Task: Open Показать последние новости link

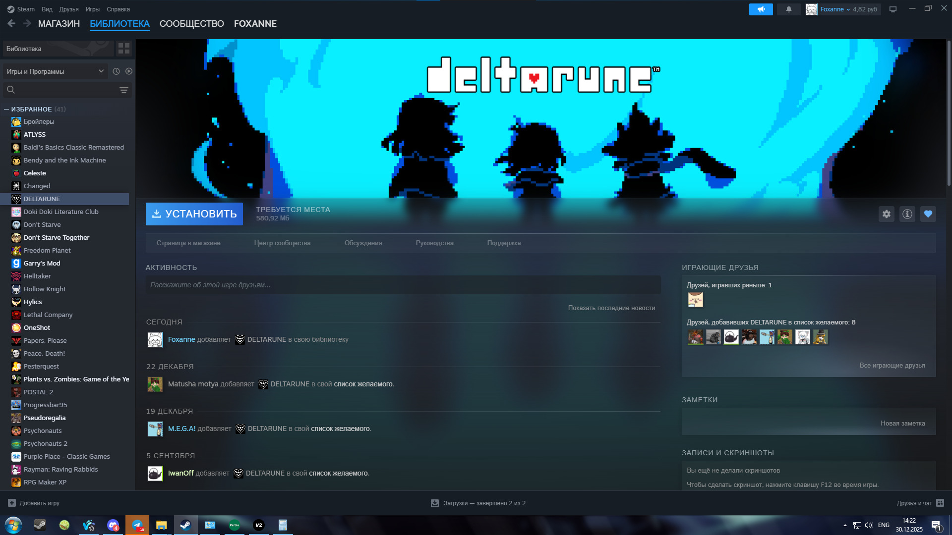Action: pos(611,308)
